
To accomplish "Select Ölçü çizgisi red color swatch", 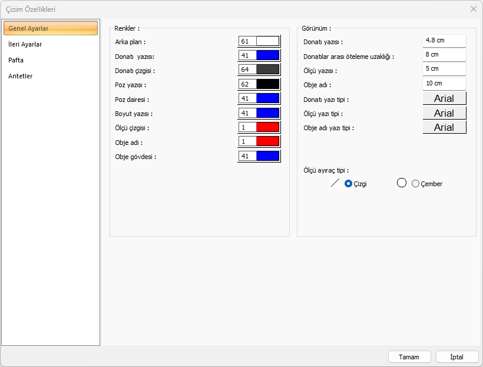I will coord(267,127).
